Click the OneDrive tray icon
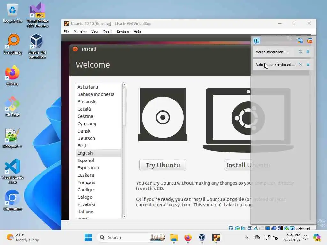 [257, 237]
